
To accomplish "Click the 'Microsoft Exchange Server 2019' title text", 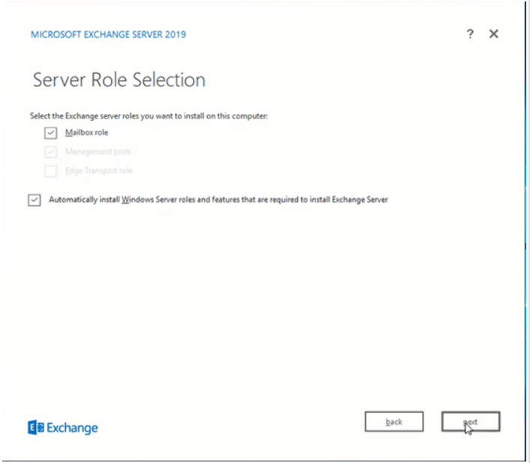I will pos(108,35).
